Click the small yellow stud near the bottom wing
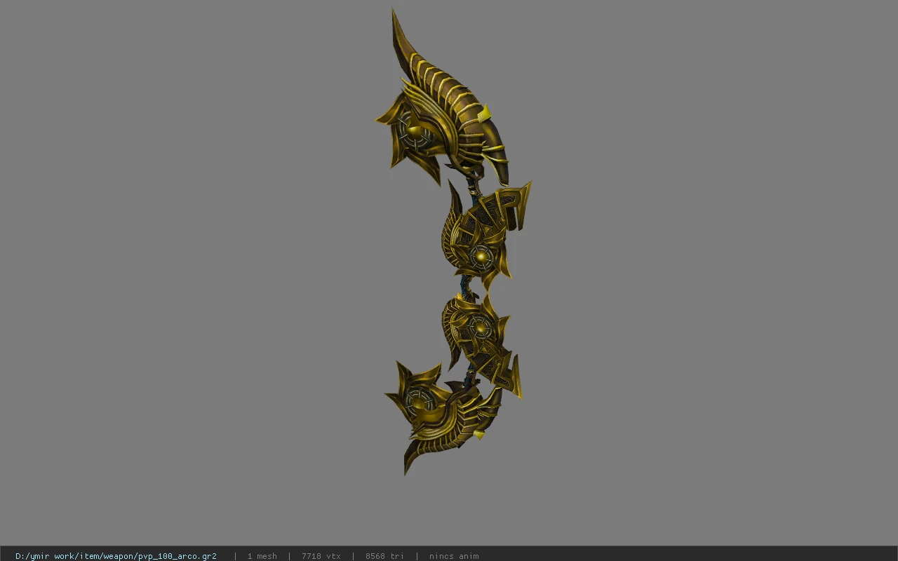Viewport: 898px width, 561px height. [479, 435]
